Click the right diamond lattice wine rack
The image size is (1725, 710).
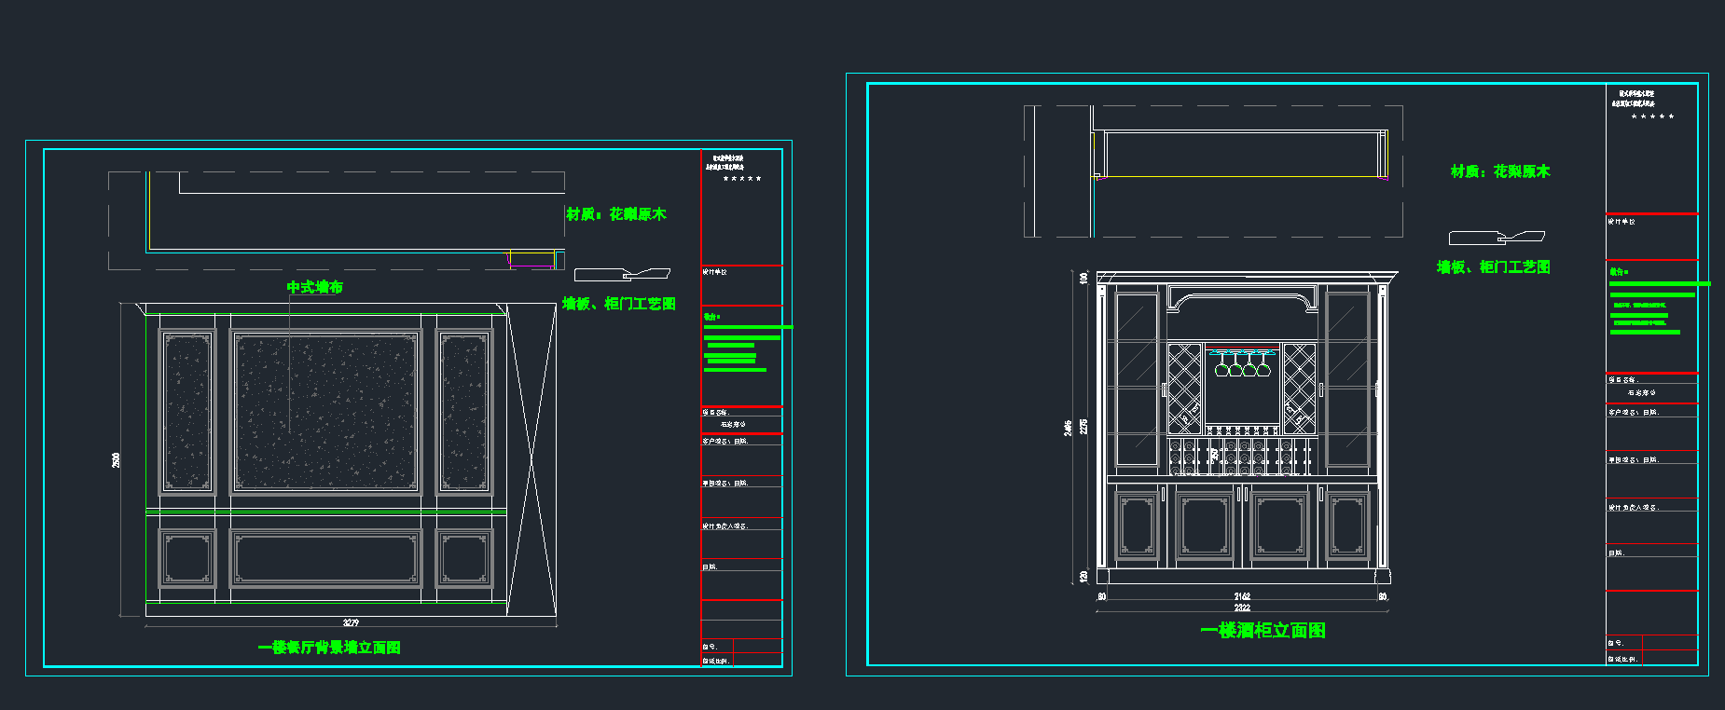tap(1299, 388)
